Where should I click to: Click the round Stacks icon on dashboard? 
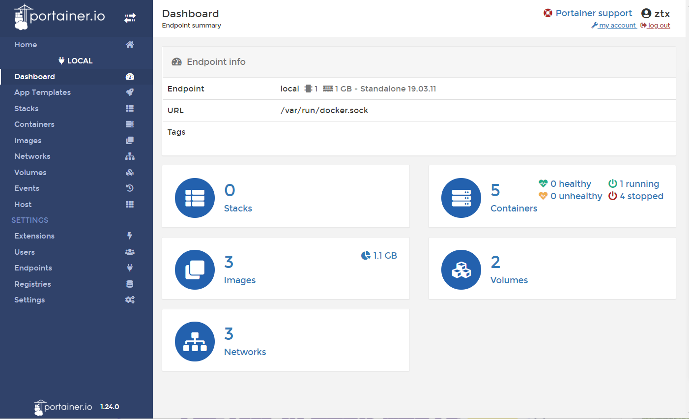195,198
